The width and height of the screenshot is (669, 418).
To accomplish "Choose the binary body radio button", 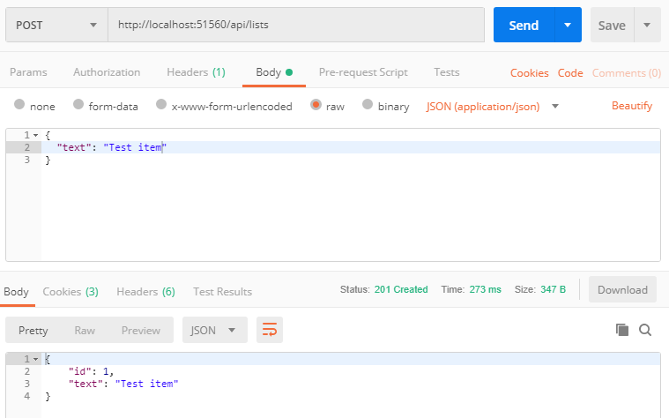I will pyautogui.click(x=368, y=106).
